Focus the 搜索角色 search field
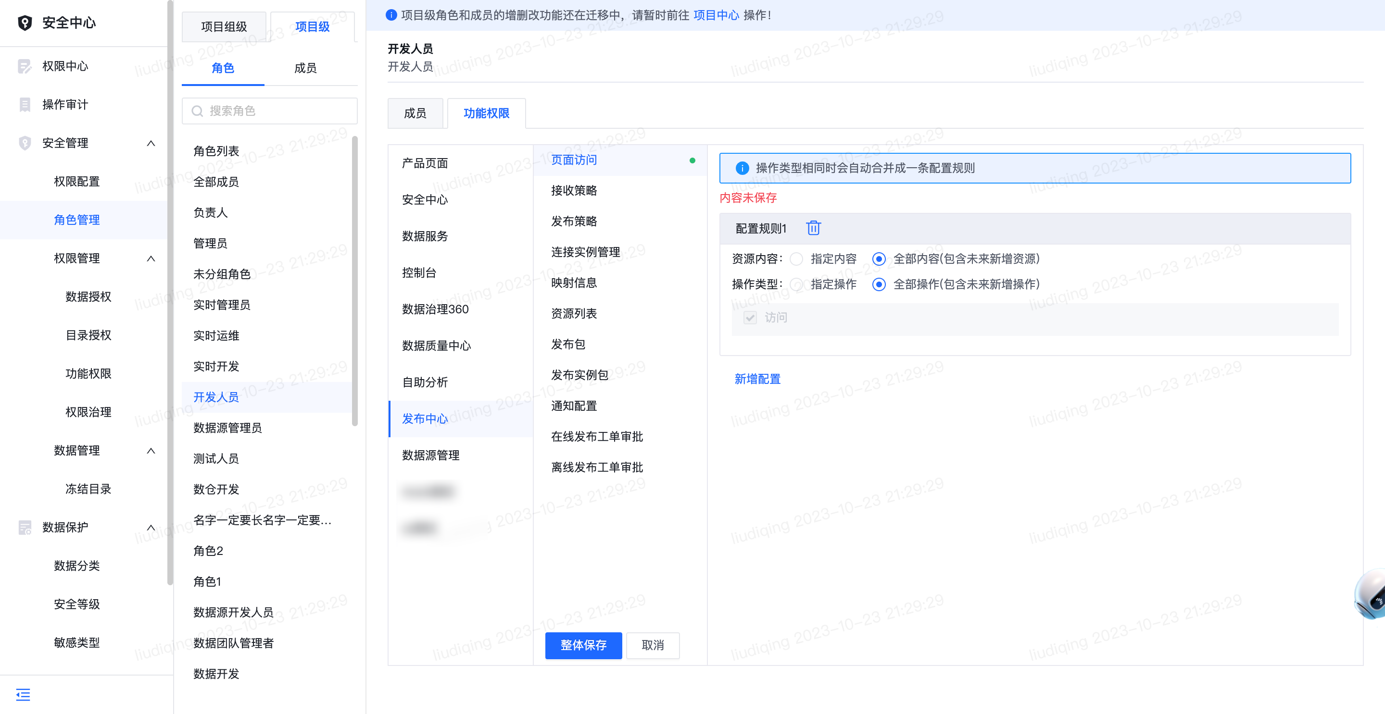The height and width of the screenshot is (714, 1385). click(x=269, y=111)
